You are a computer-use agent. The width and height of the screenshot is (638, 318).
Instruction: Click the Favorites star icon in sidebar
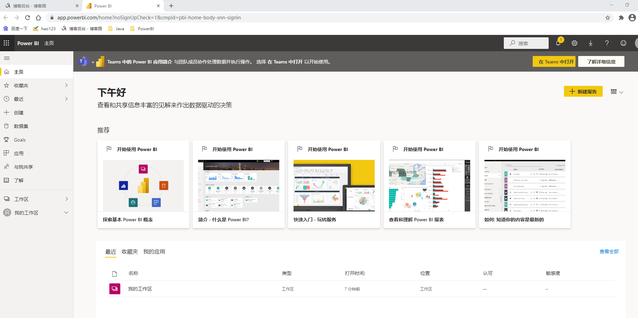point(6,86)
